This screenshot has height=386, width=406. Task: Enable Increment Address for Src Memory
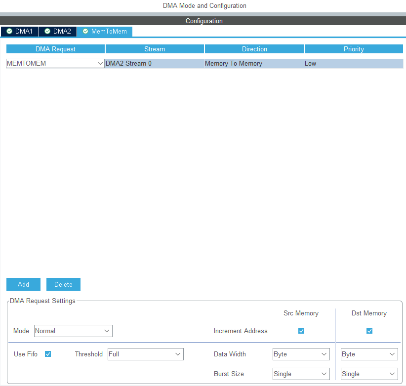301,331
